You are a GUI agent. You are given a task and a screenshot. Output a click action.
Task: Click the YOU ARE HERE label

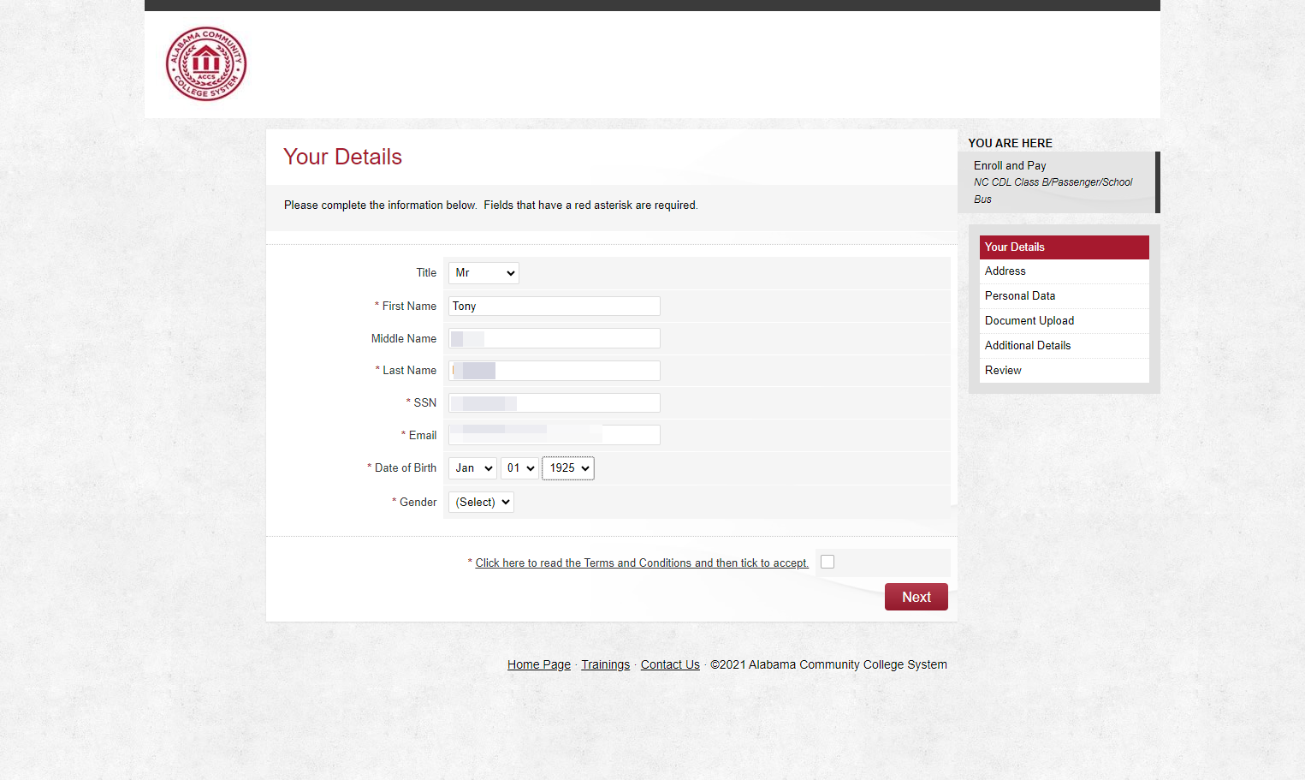point(1011,143)
